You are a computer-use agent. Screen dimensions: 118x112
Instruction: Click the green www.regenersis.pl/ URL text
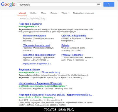point(28,26)
